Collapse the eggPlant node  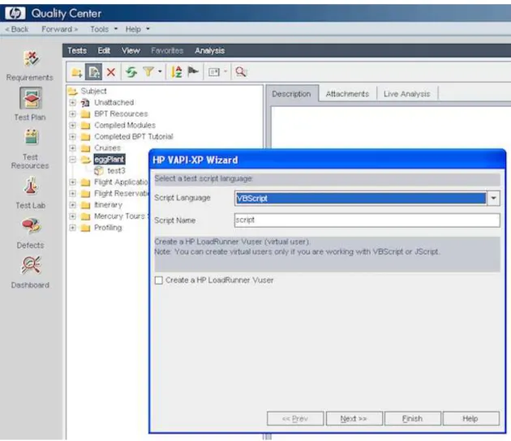coord(73,160)
